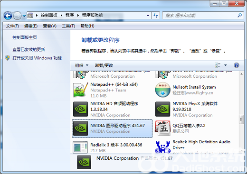Click the program list scrollbar thumb

(x=241, y=119)
